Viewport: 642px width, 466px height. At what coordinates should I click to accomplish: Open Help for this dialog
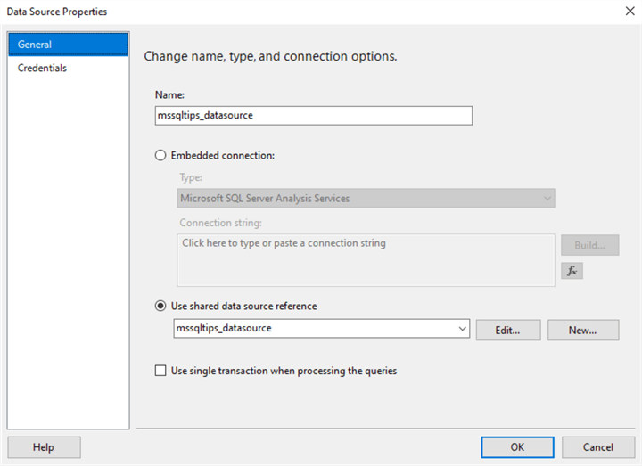[x=44, y=447]
